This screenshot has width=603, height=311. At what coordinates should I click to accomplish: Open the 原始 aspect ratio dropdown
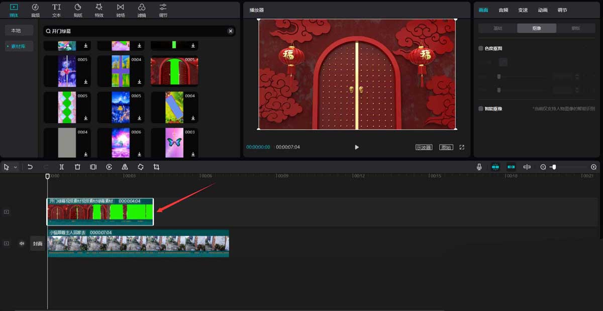click(x=446, y=147)
